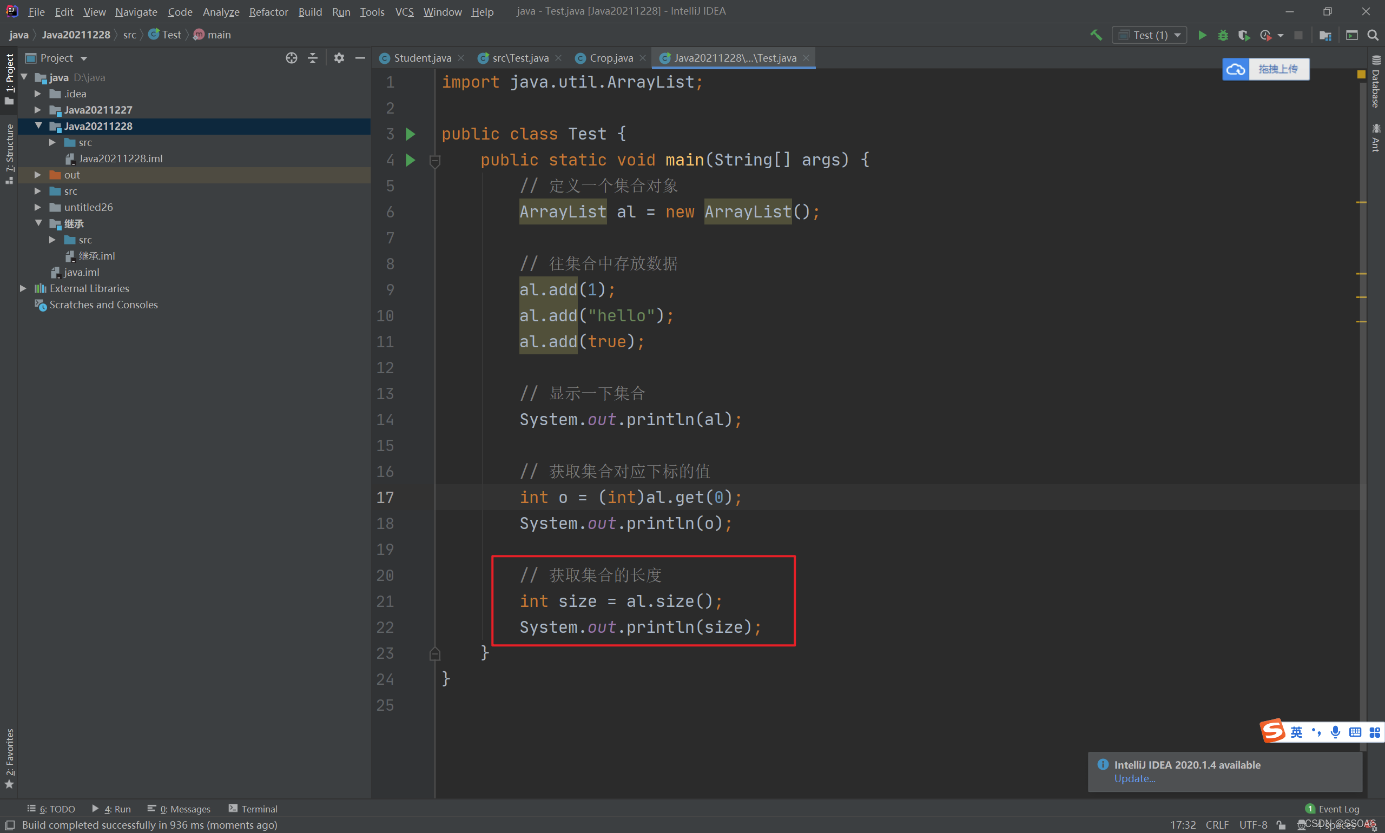This screenshot has width=1385, height=833.
Task: Open profiler options dropdown arrow
Action: pyautogui.click(x=1280, y=35)
